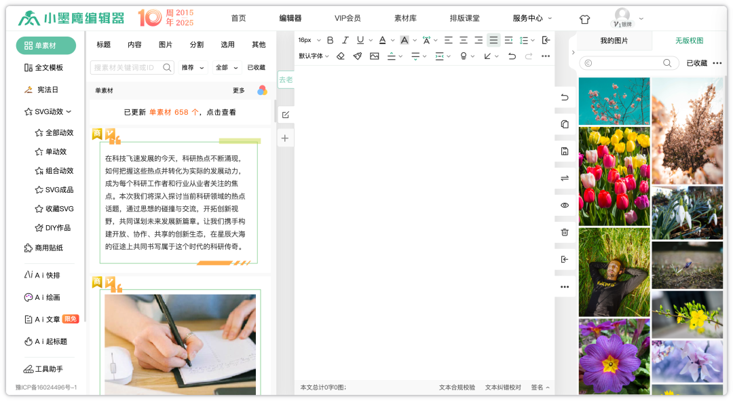Toggle bold formatting in the editor toolbar
733x401 pixels.
pos(331,40)
